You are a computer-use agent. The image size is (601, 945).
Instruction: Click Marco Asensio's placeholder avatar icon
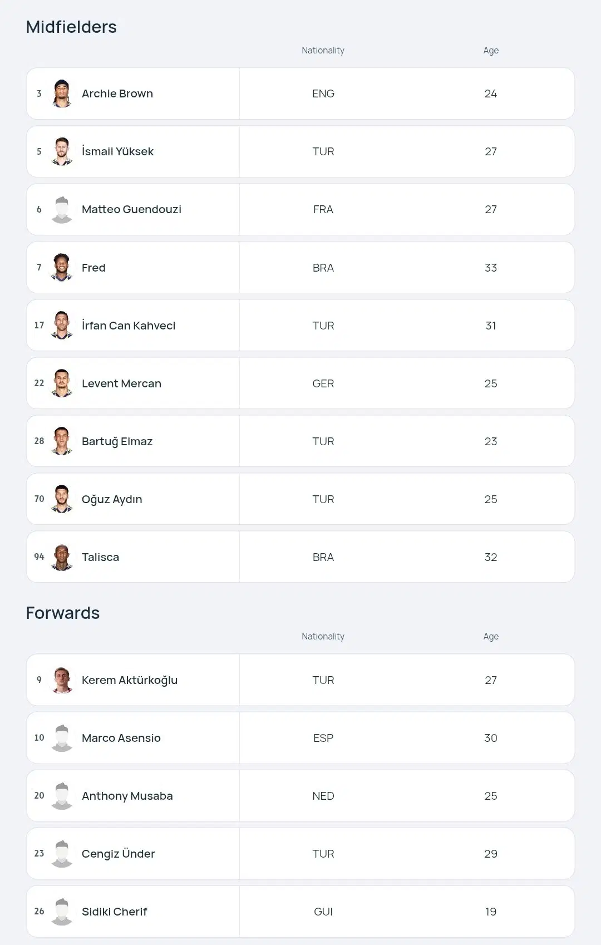[62, 738]
